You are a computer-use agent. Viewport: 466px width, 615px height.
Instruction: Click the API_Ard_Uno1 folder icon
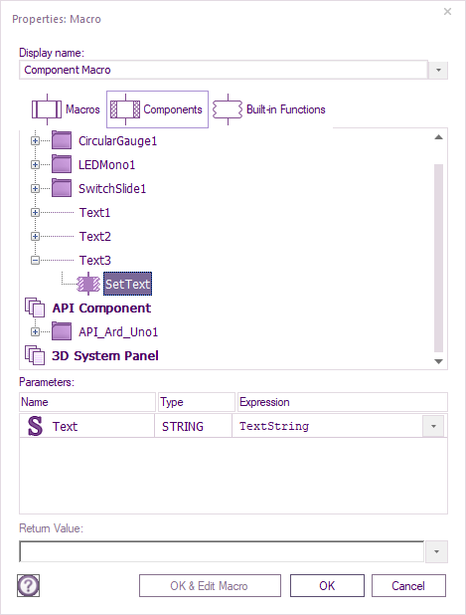pyautogui.click(x=62, y=331)
